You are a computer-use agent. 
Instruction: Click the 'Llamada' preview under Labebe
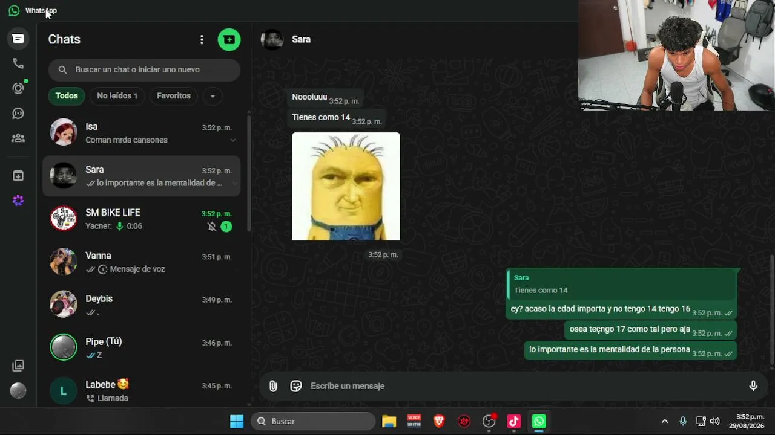pyautogui.click(x=113, y=398)
